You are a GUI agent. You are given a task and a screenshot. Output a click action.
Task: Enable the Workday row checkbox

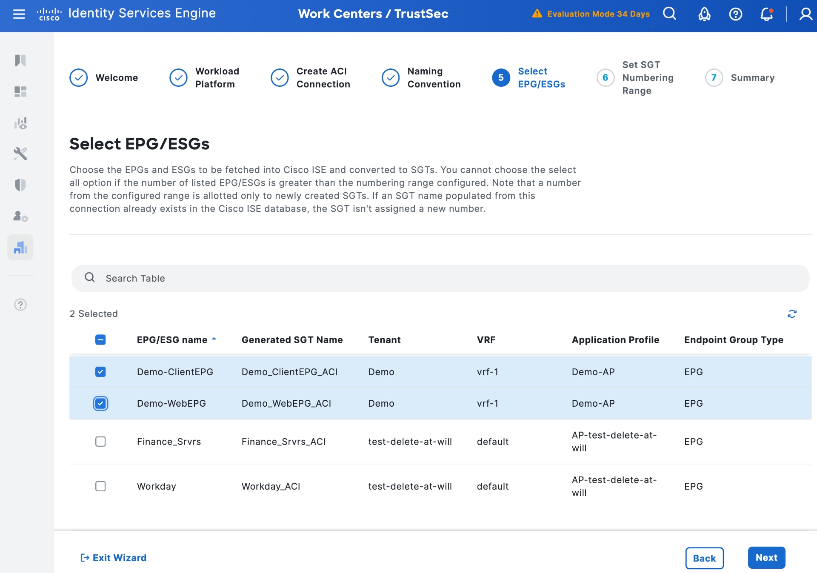point(100,486)
